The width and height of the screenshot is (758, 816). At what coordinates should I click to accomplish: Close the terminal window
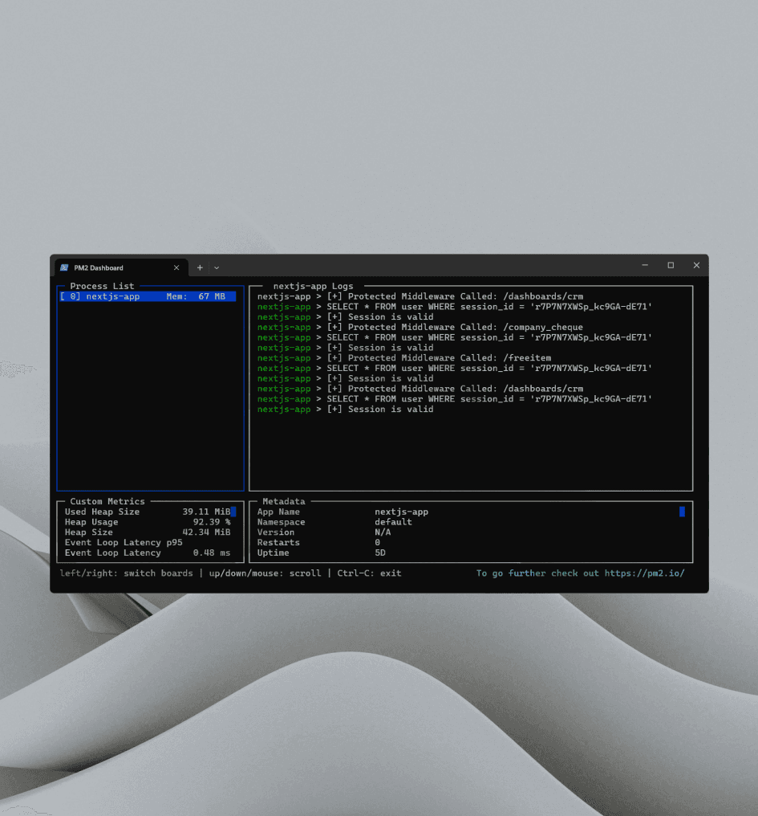click(697, 265)
